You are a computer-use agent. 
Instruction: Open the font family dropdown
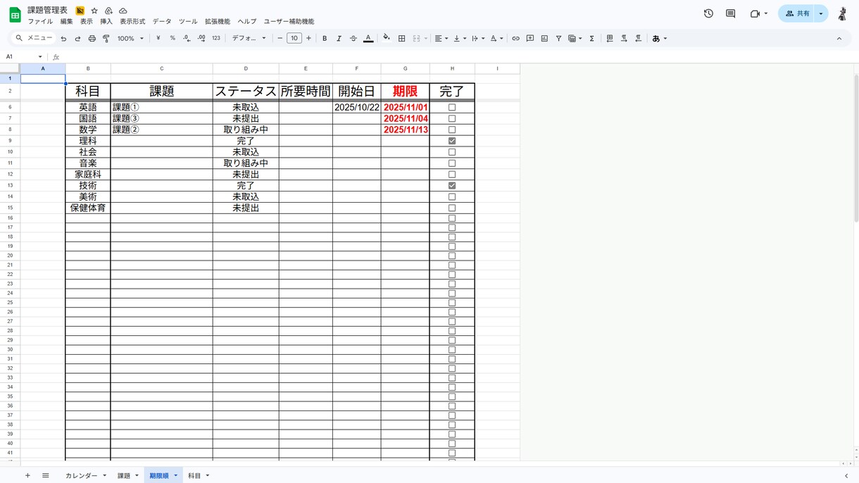coord(249,39)
